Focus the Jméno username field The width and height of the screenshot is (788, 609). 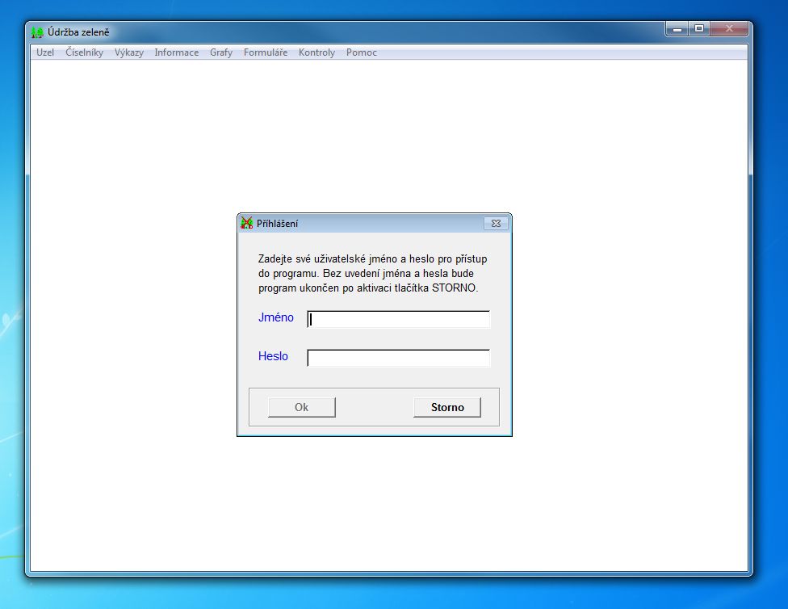click(398, 319)
